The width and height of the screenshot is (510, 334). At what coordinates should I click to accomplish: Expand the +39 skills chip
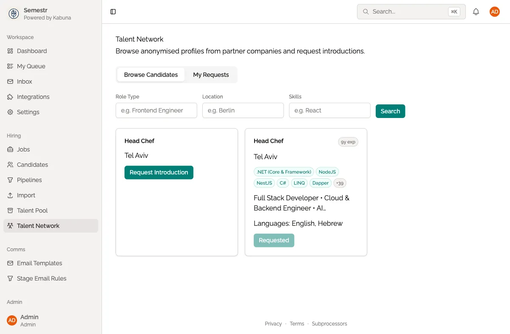[340, 183]
